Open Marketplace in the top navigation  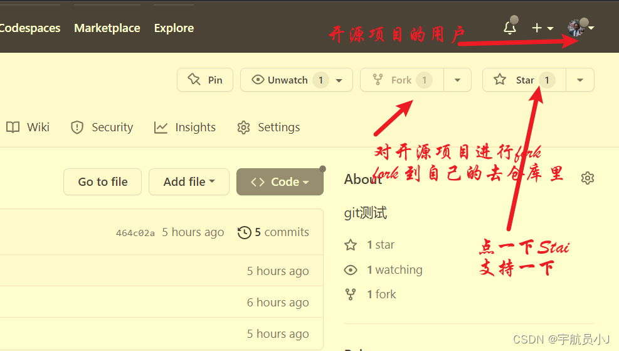(107, 28)
